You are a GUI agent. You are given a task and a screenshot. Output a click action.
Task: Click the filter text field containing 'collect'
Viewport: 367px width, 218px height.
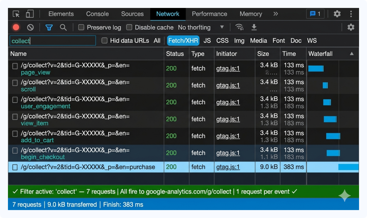pos(53,41)
